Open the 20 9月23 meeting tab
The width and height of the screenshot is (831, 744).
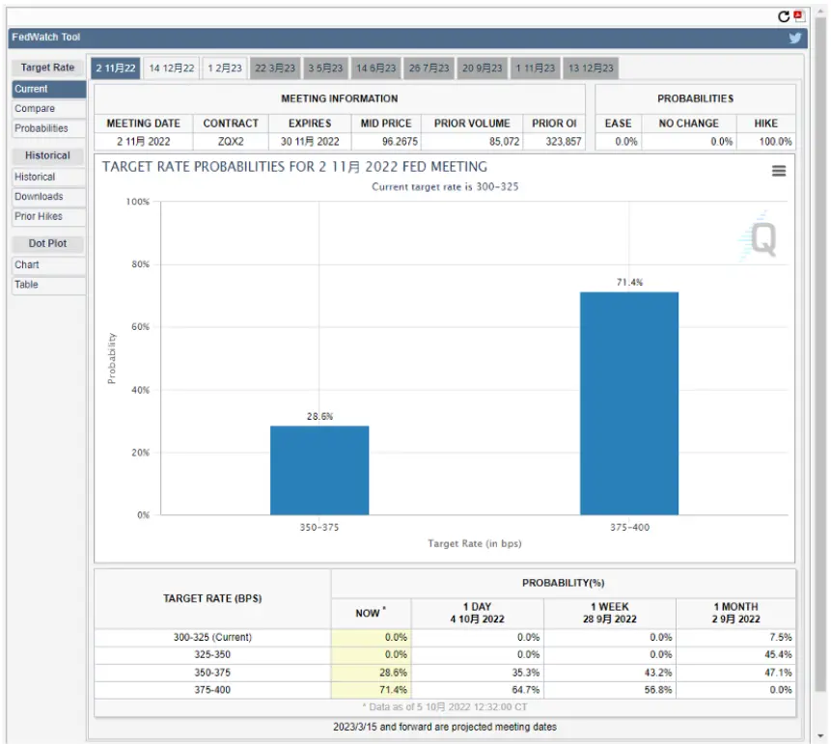point(482,68)
